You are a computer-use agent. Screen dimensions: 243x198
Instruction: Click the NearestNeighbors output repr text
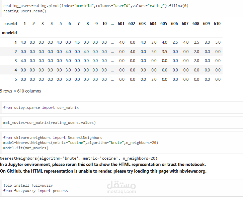point(79,158)
